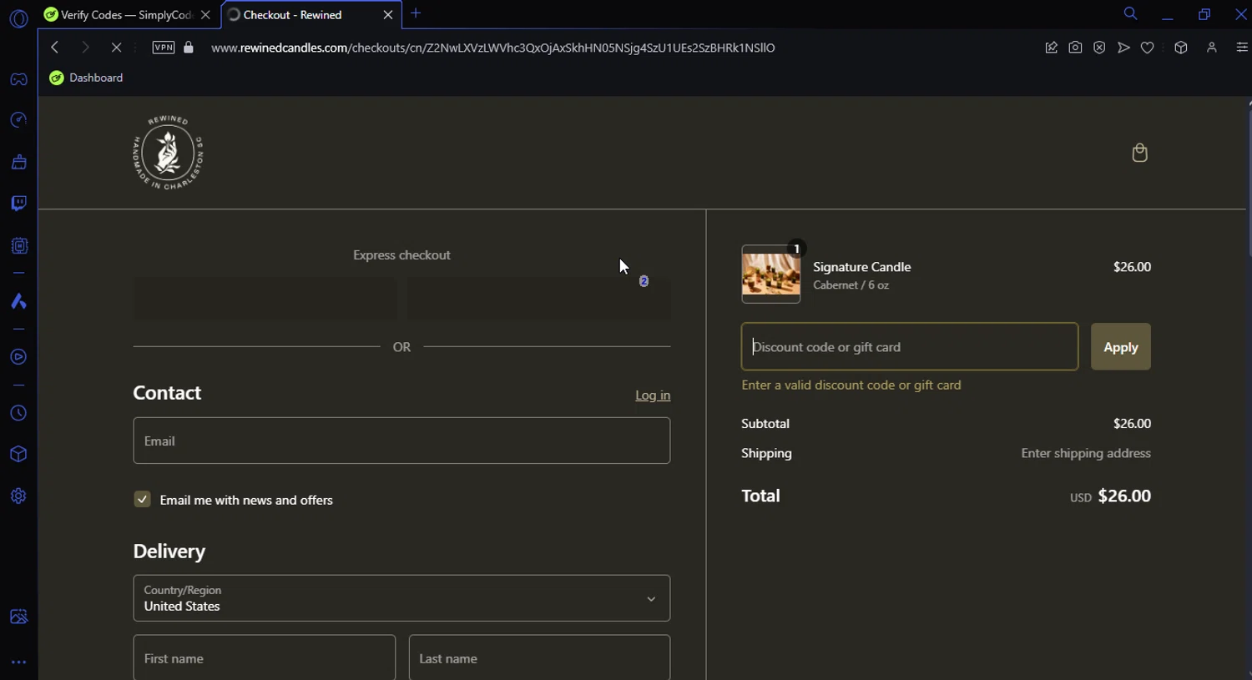
Task: Close the Verify Codes tab
Action: click(205, 15)
